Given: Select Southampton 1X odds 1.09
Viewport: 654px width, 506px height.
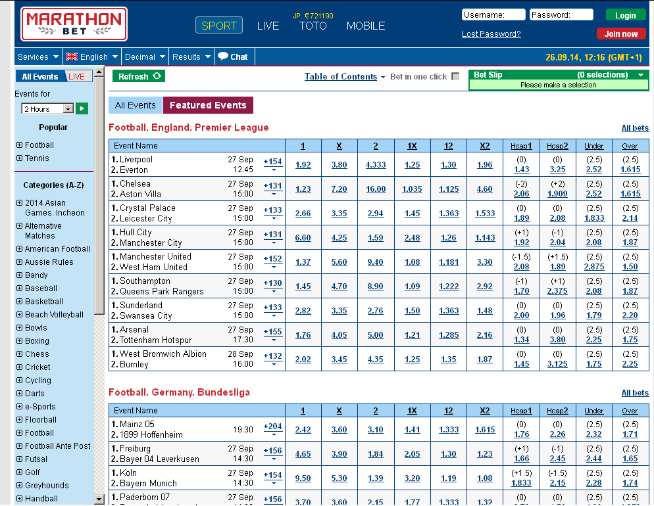Looking at the screenshot, I should (x=412, y=287).
